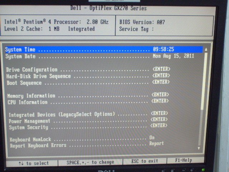Click the scrollbar down arrow
The width and height of the screenshot is (229, 172).
pos(199,148)
